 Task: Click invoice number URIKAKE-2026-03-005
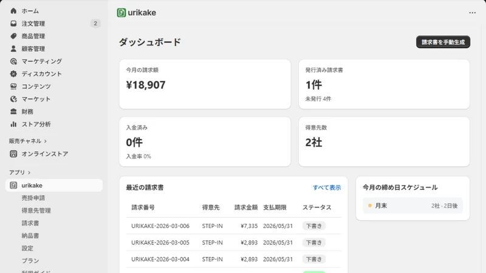[x=160, y=243]
